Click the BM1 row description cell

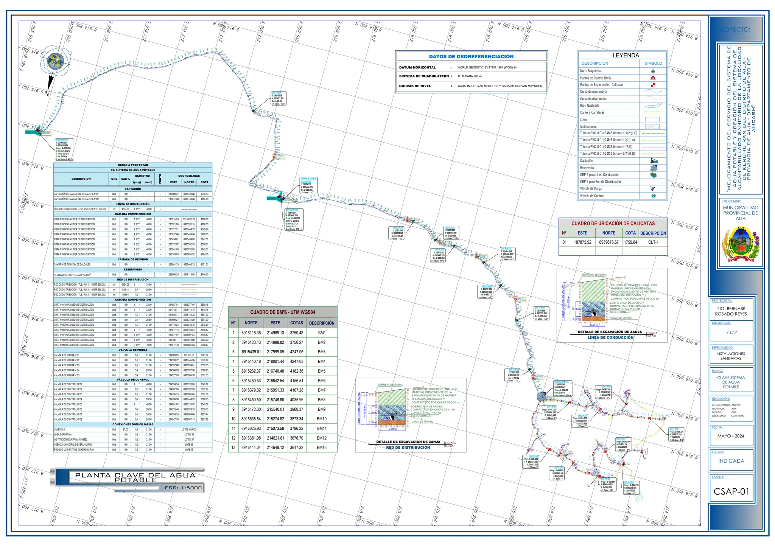[x=322, y=333]
